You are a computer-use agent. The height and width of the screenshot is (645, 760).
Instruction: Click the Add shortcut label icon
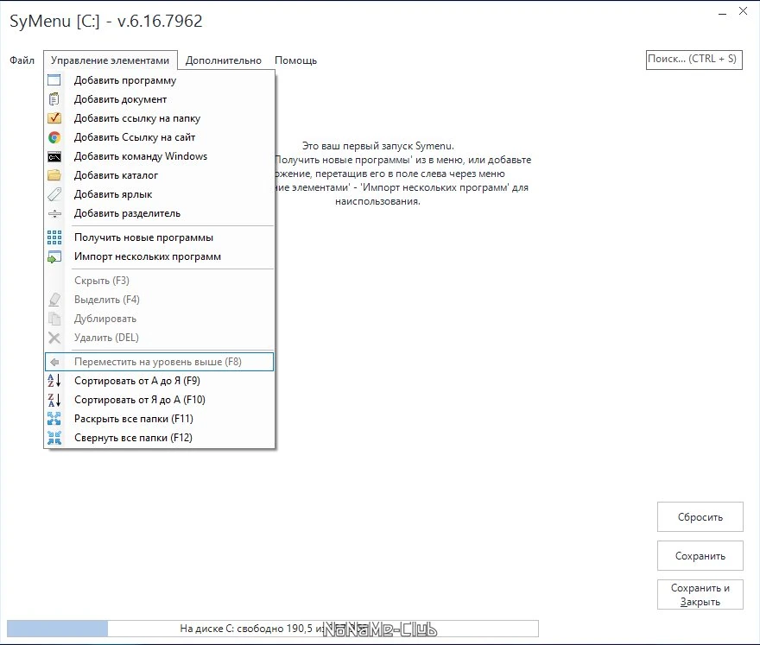pyautogui.click(x=54, y=194)
